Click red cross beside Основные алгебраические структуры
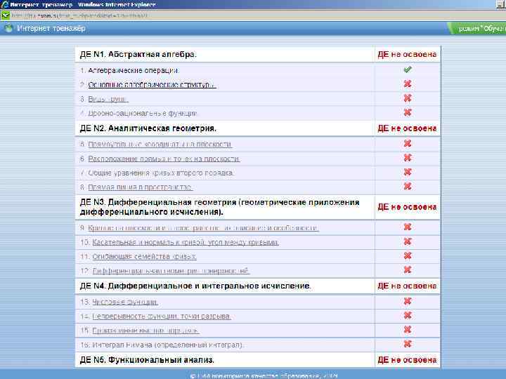The image size is (506, 379). 408,84
